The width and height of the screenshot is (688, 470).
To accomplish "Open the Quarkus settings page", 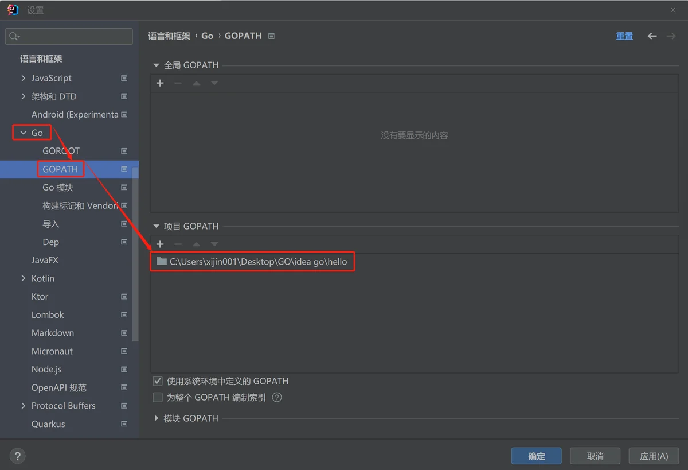I will tap(48, 424).
